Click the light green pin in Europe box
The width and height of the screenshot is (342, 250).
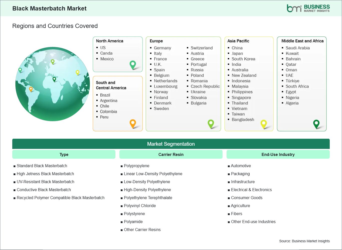click(211, 123)
